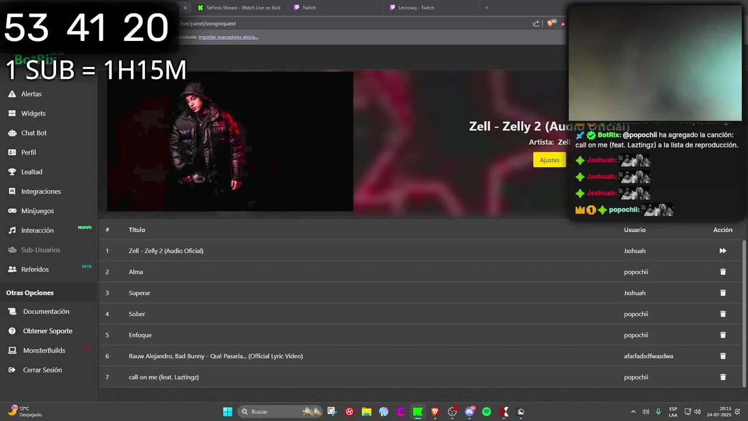Screen dimensions: 748x421
Task: Click the song list vertical scrollbar
Action: tap(744, 313)
